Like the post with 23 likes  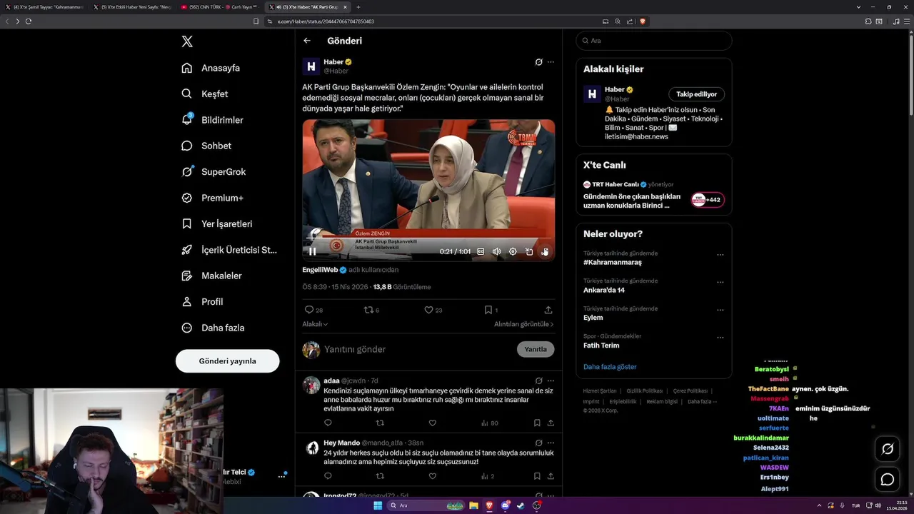(433, 310)
